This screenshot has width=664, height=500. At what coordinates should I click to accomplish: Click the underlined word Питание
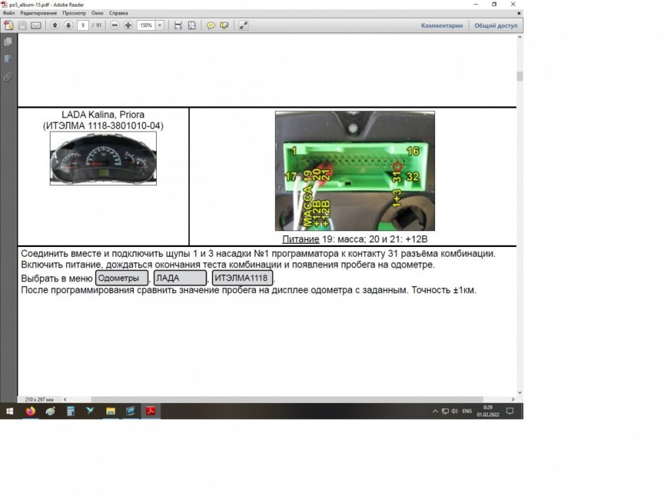pos(301,239)
